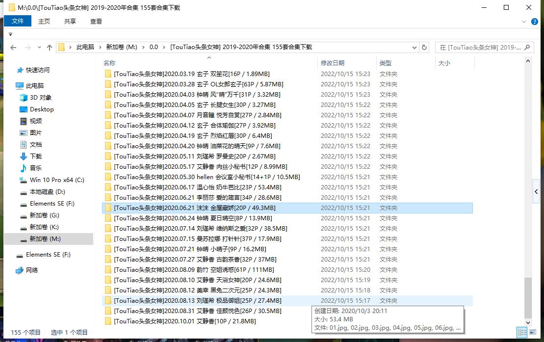Click the scroll up arrow of file list
The width and height of the screenshot is (544, 342).
coord(528,61)
